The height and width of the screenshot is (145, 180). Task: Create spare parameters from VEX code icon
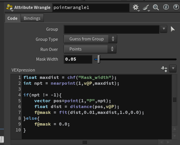164,69
